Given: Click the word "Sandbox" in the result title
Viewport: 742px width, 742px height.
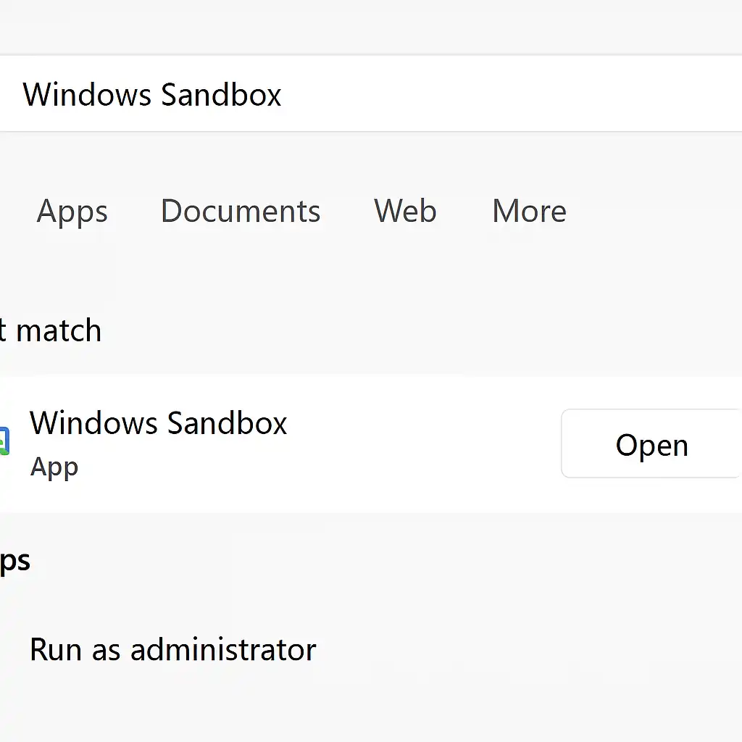Looking at the screenshot, I should [x=224, y=423].
